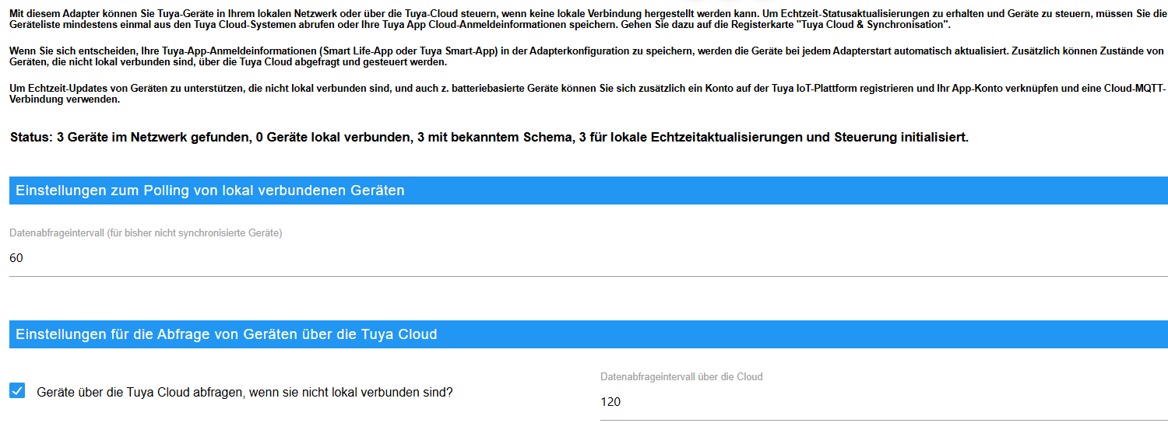
Task: Click the 'Einstellungen zum Polling von lokal verbundenen Geräten' header
Action: click(588, 191)
